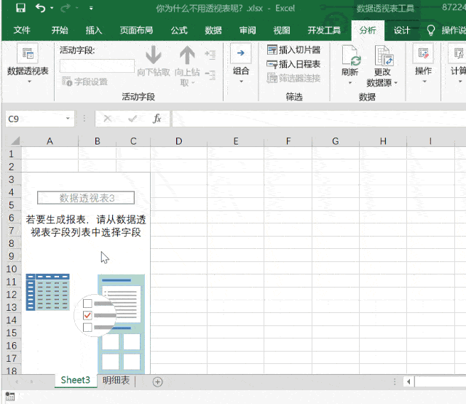
Task: Click inside the Active Field (活动字段) box
Action: (x=97, y=66)
